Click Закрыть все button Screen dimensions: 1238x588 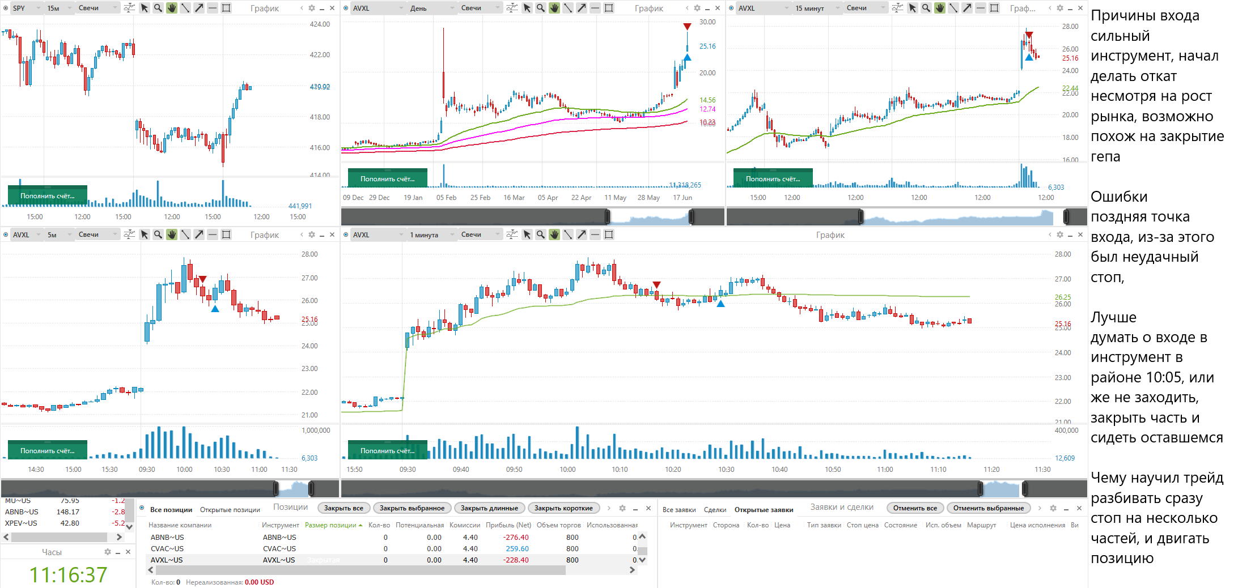(x=344, y=508)
